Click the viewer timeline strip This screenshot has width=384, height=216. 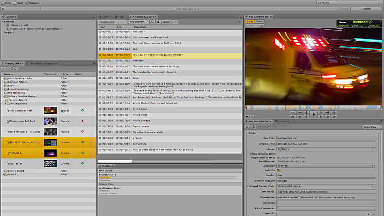coord(314,107)
